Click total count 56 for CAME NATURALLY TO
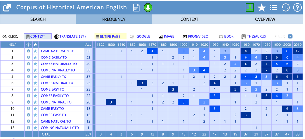Viewport: 305px width, 139px height. pyautogui.click(x=88, y=51)
